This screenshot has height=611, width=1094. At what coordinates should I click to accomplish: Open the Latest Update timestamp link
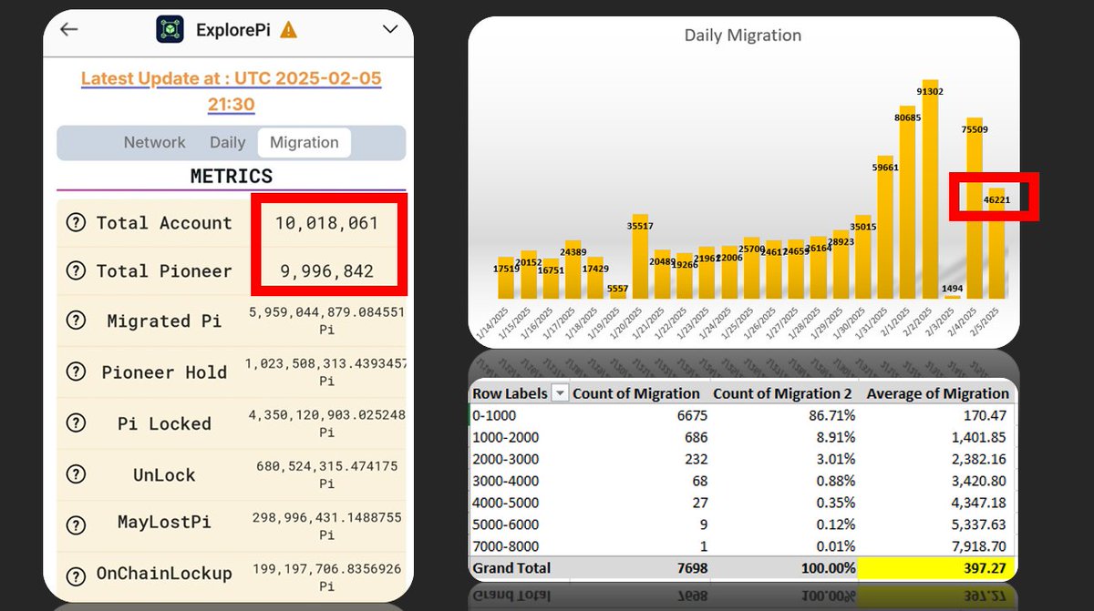(231, 78)
